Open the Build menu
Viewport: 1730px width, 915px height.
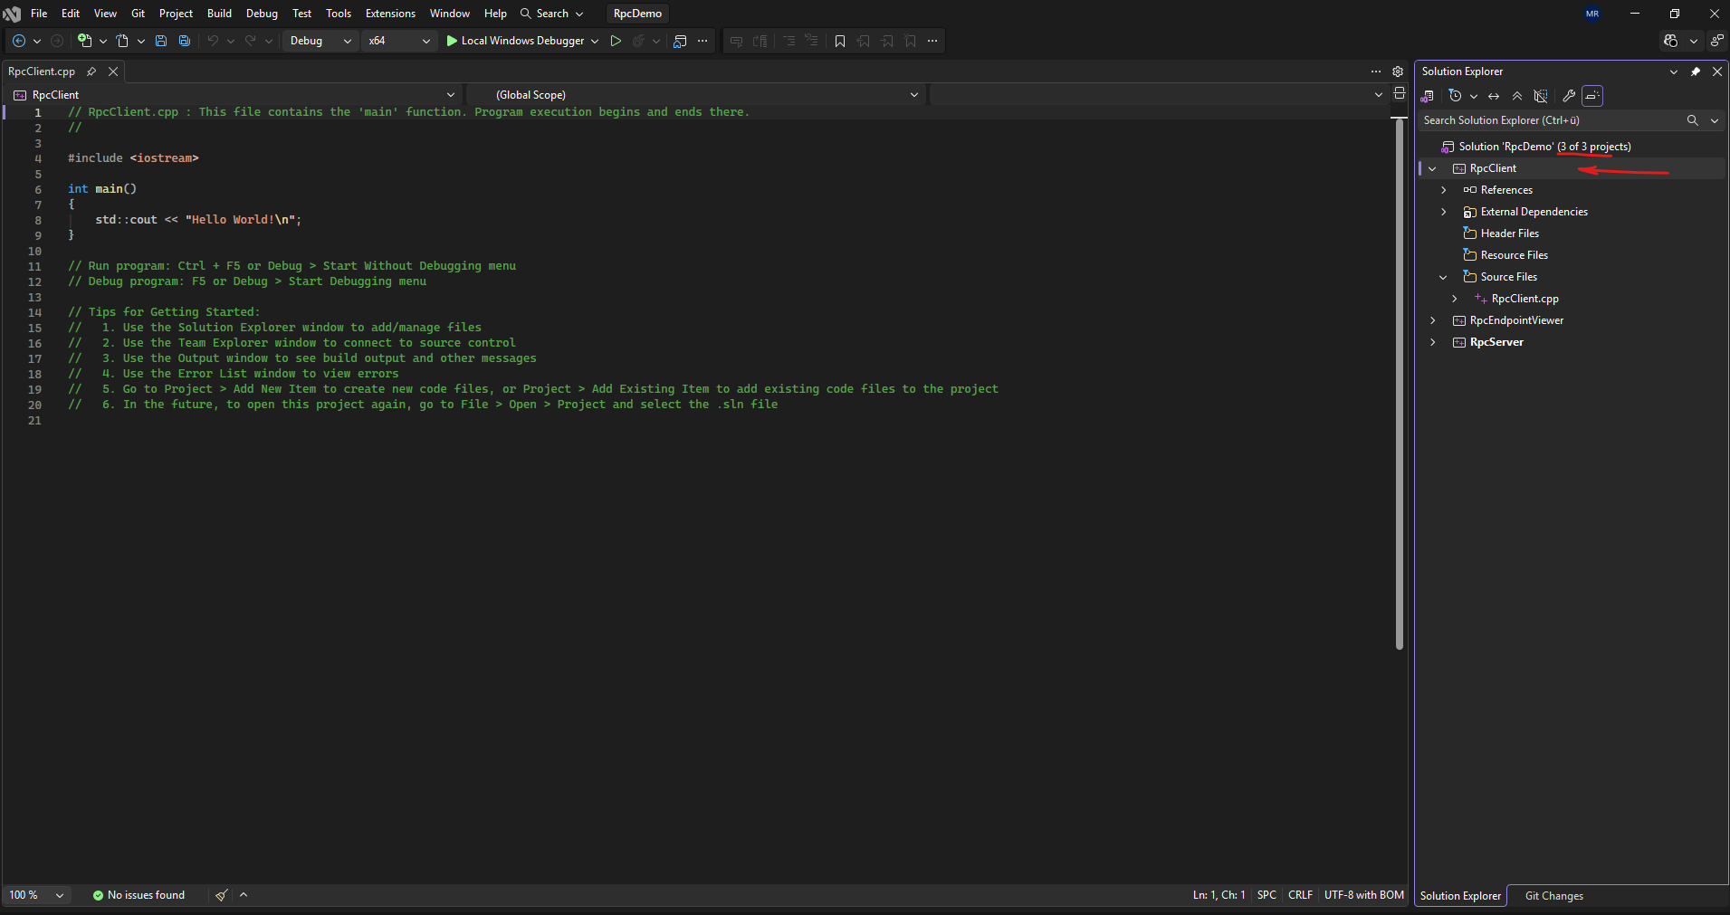pyautogui.click(x=219, y=14)
